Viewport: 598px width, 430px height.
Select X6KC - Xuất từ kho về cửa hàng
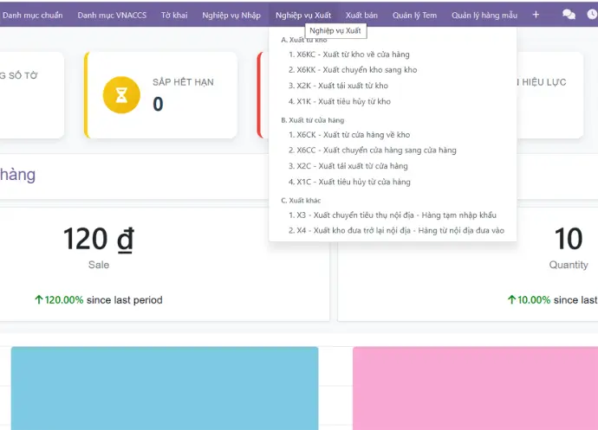pos(349,55)
